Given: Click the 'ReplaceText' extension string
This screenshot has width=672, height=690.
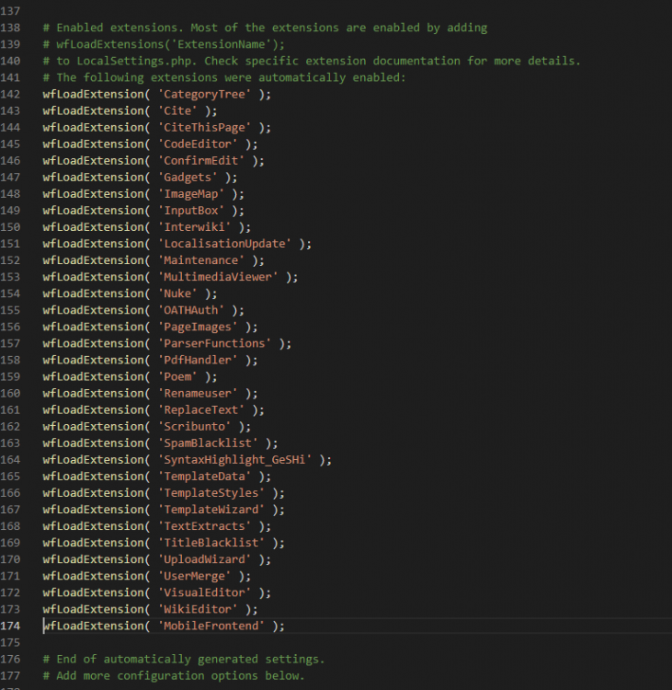Looking at the screenshot, I should 201,410.
